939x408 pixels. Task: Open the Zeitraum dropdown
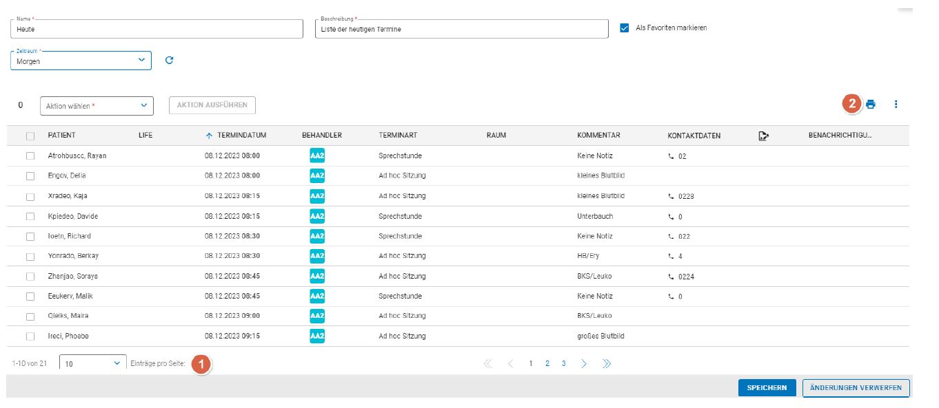[x=81, y=61]
